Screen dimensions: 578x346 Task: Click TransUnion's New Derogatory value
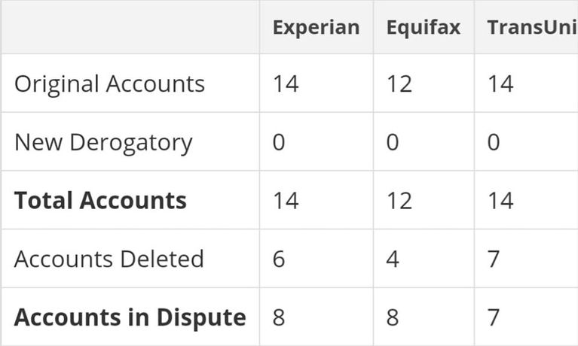click(493, 142)
